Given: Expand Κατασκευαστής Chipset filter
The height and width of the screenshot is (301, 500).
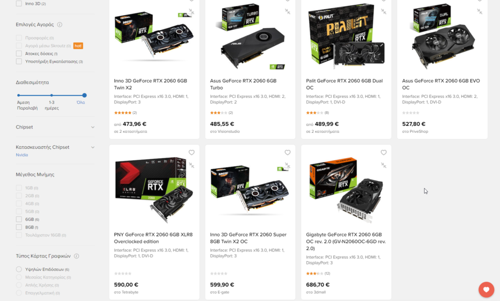Looking at the screenshot, I should click(x=55, y=147).
